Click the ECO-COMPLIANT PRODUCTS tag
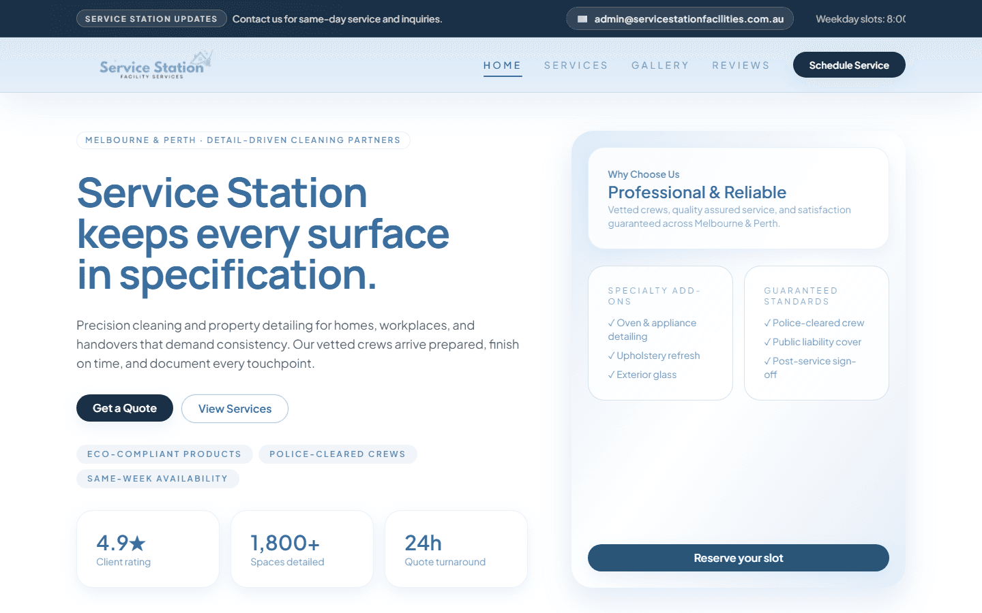Image resolution: width=982 pixels, height=613 pixels. point(164,454)
